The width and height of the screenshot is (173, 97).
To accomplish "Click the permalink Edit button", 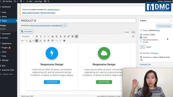I will point(65,26).
